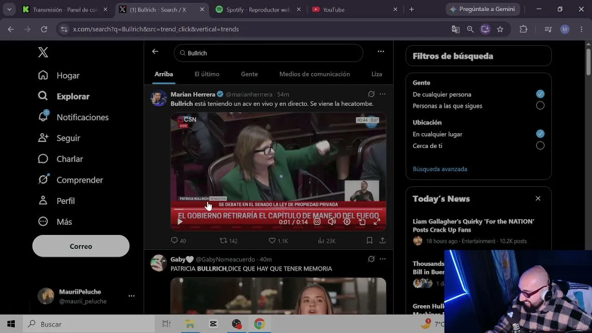Open Charlar messages section

(61, 159)
